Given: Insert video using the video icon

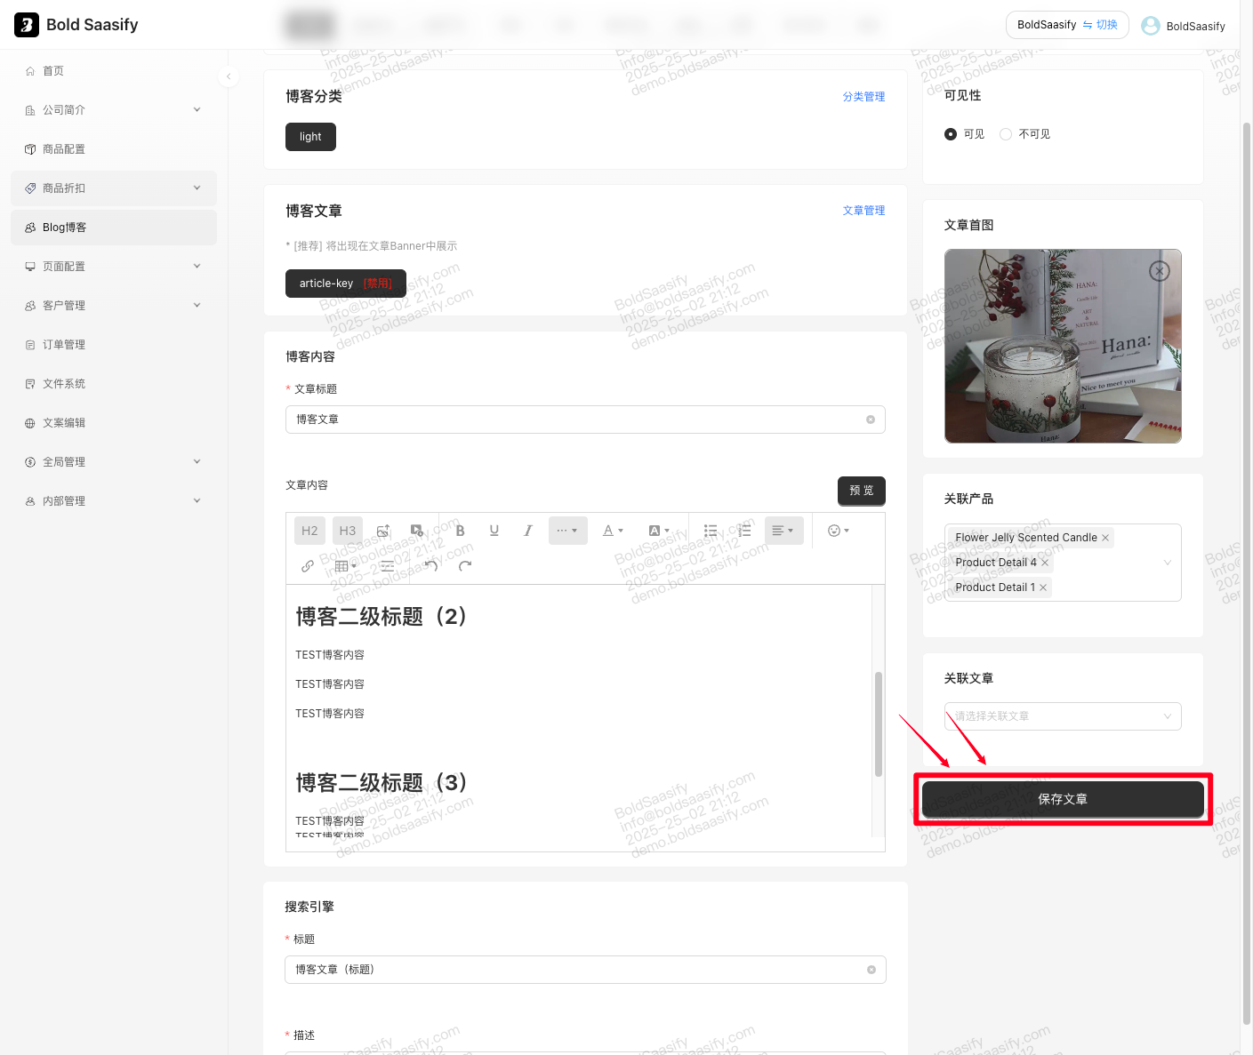Looking at the screenshot, I should [417, 531].
